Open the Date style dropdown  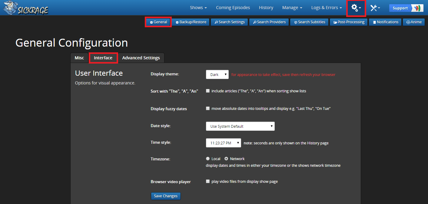coord(240,126)
